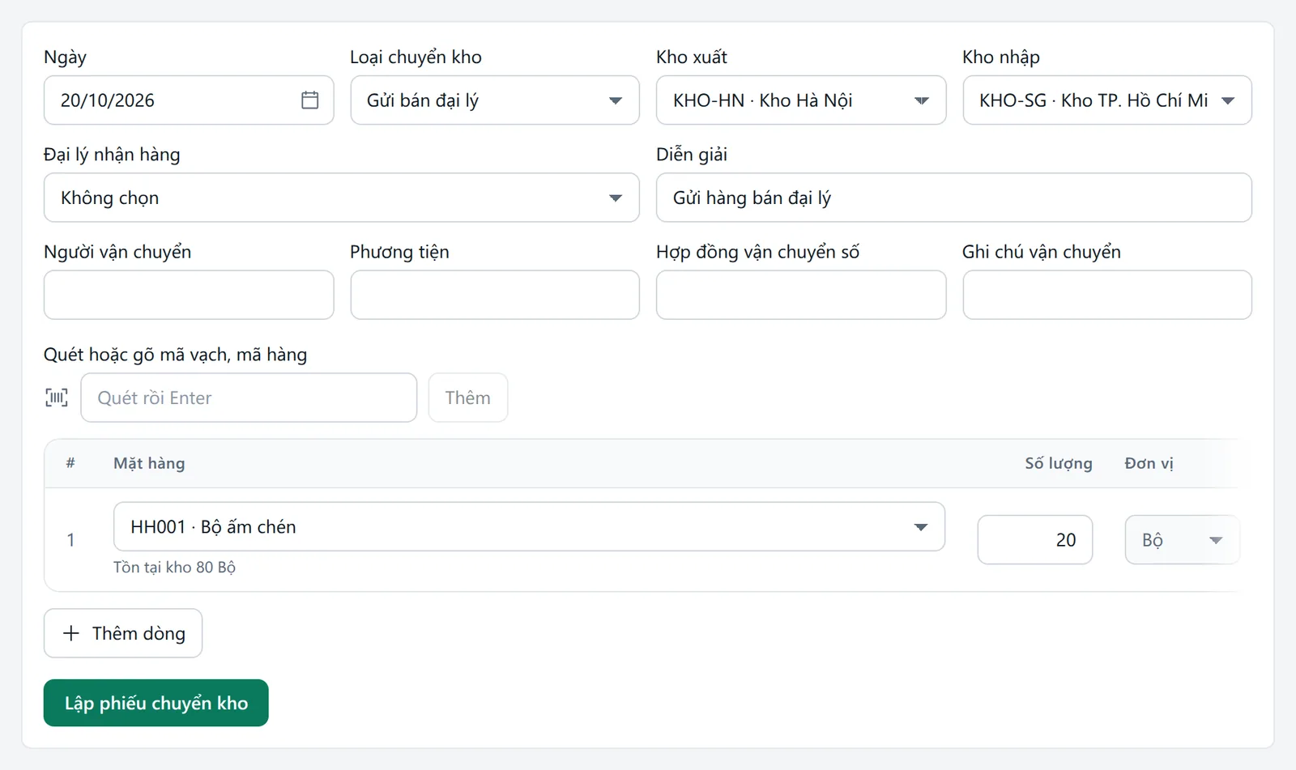This screenshot has width=1296, height=770.
Task: Click the Diễn giải text field
Action: pyautogui.click(x=954, y=198)
